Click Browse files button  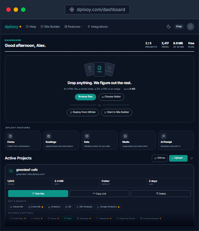[85, 97]
